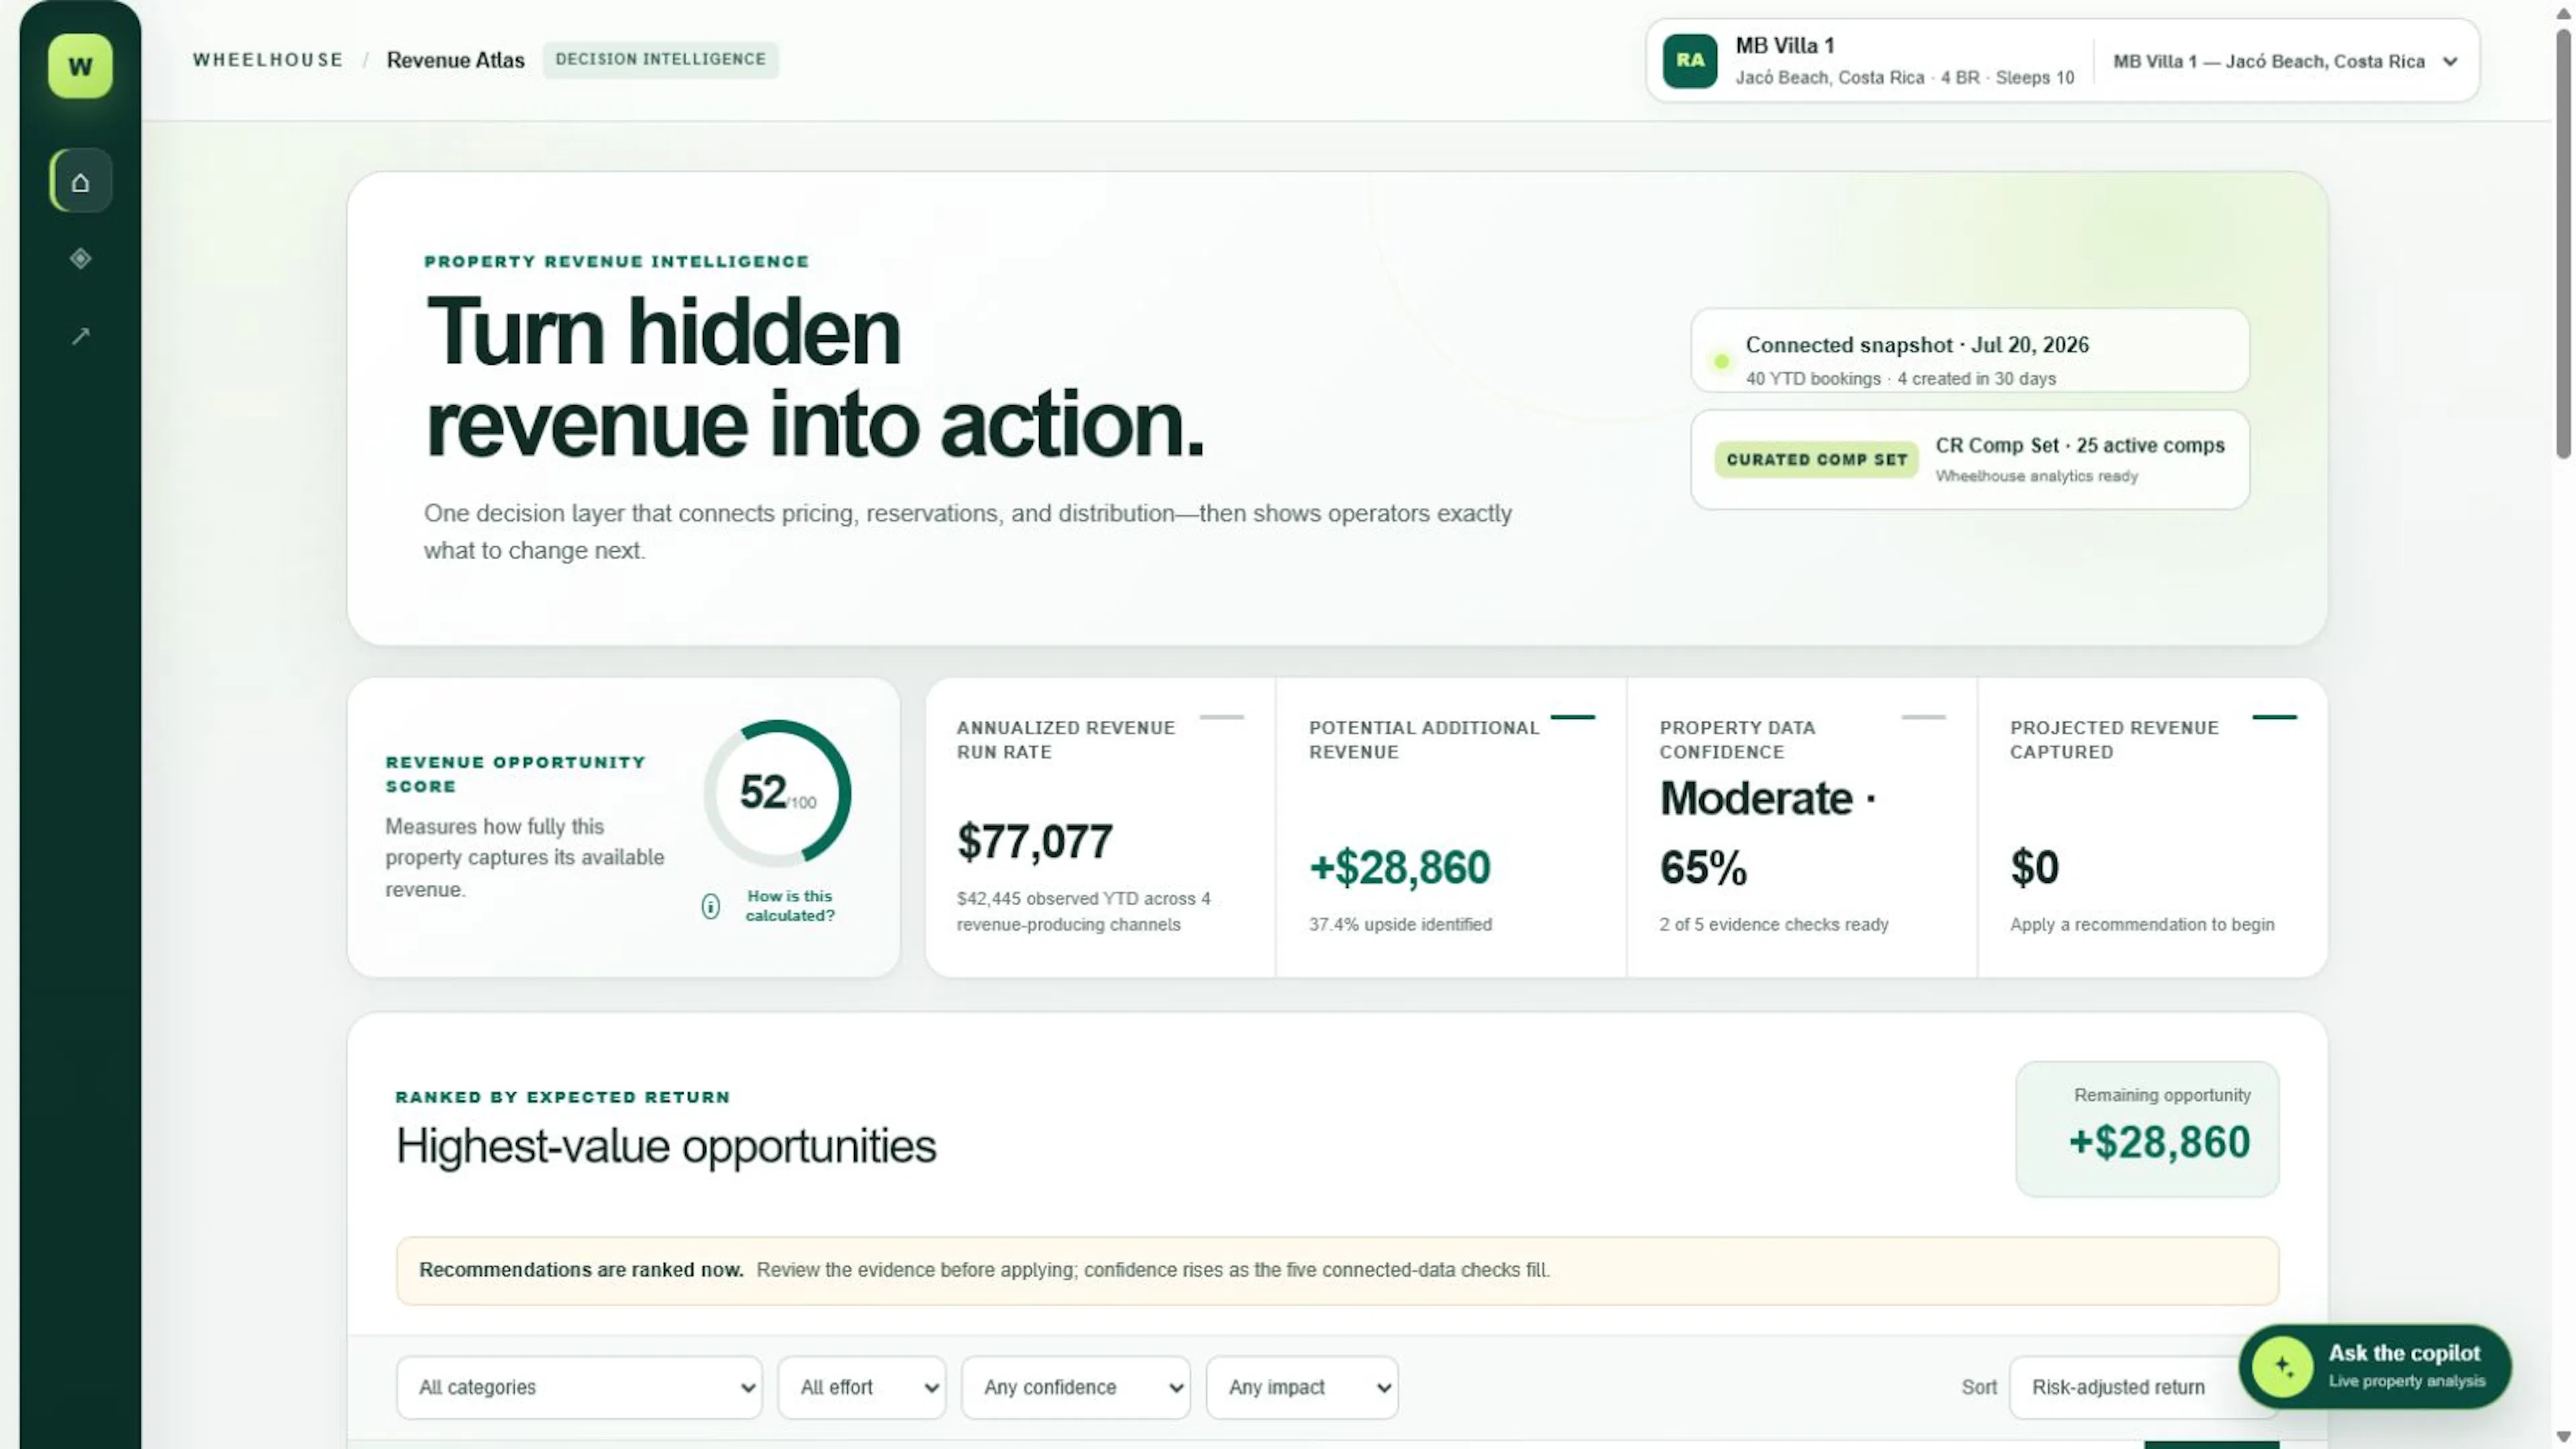The width and height of the screenshot is (2576, 1449).
Task: Click the CURATED COMP SET badge
Action: [1816, 460]
